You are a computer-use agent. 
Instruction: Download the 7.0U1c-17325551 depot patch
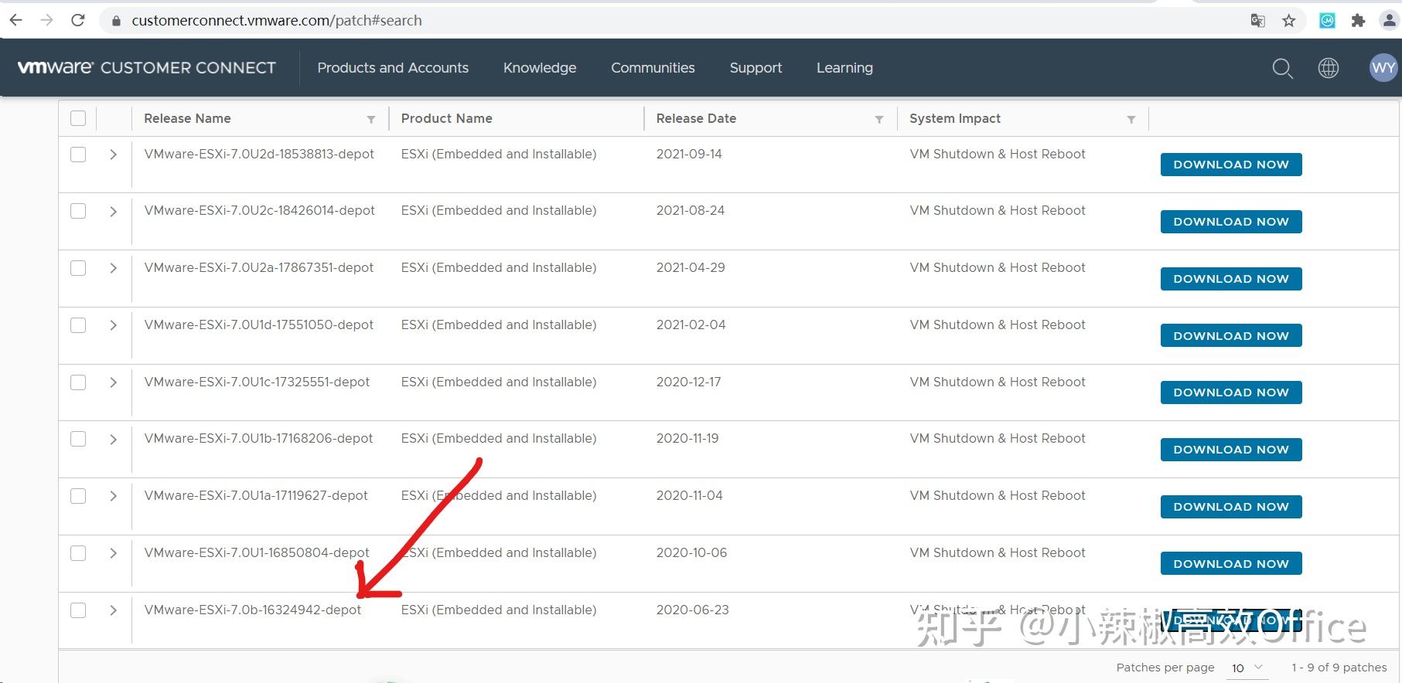(x=1231, y=392)
